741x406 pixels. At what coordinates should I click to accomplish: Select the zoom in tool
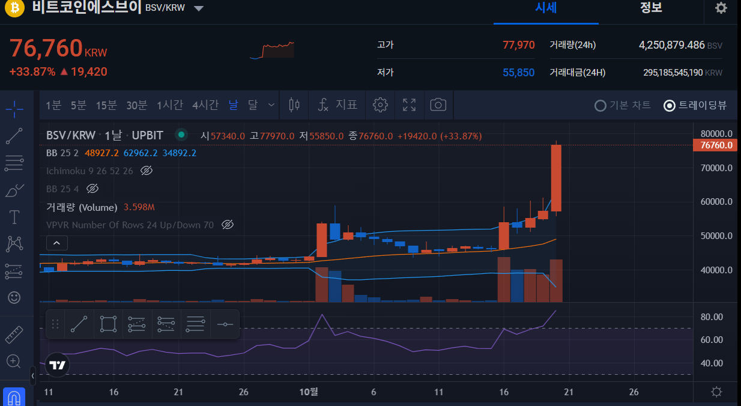[x=14, y=361]
